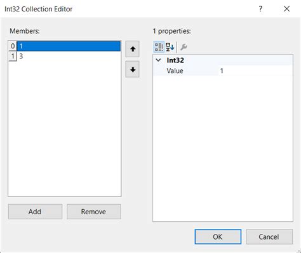Add a new collection member
This screenshot has height=253, width=301.
(x=35, y=212)
